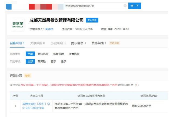Filter by 警示 risk level
The image size is (173, 117).
click(x=53, y=61)
